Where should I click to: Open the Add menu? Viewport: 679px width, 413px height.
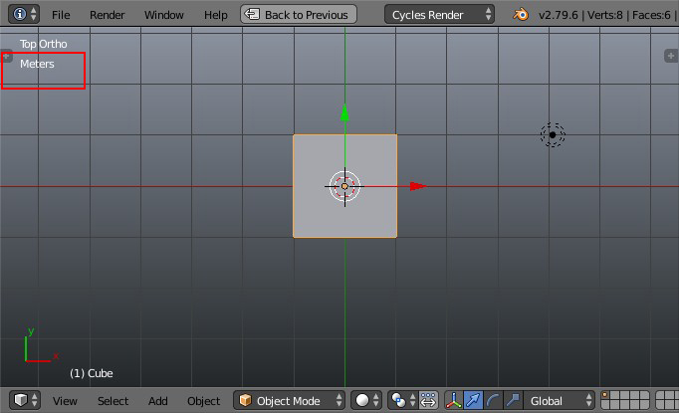(157, 401)
